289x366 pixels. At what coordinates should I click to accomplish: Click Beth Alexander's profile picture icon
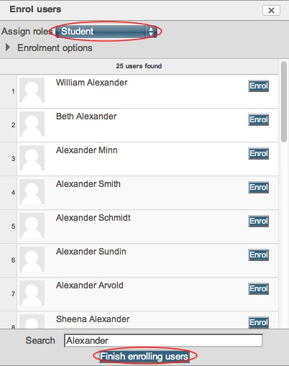click(32, 124)
